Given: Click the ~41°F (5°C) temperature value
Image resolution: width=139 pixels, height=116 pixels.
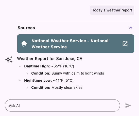Looking at the screenshot, I should point(63,80).
